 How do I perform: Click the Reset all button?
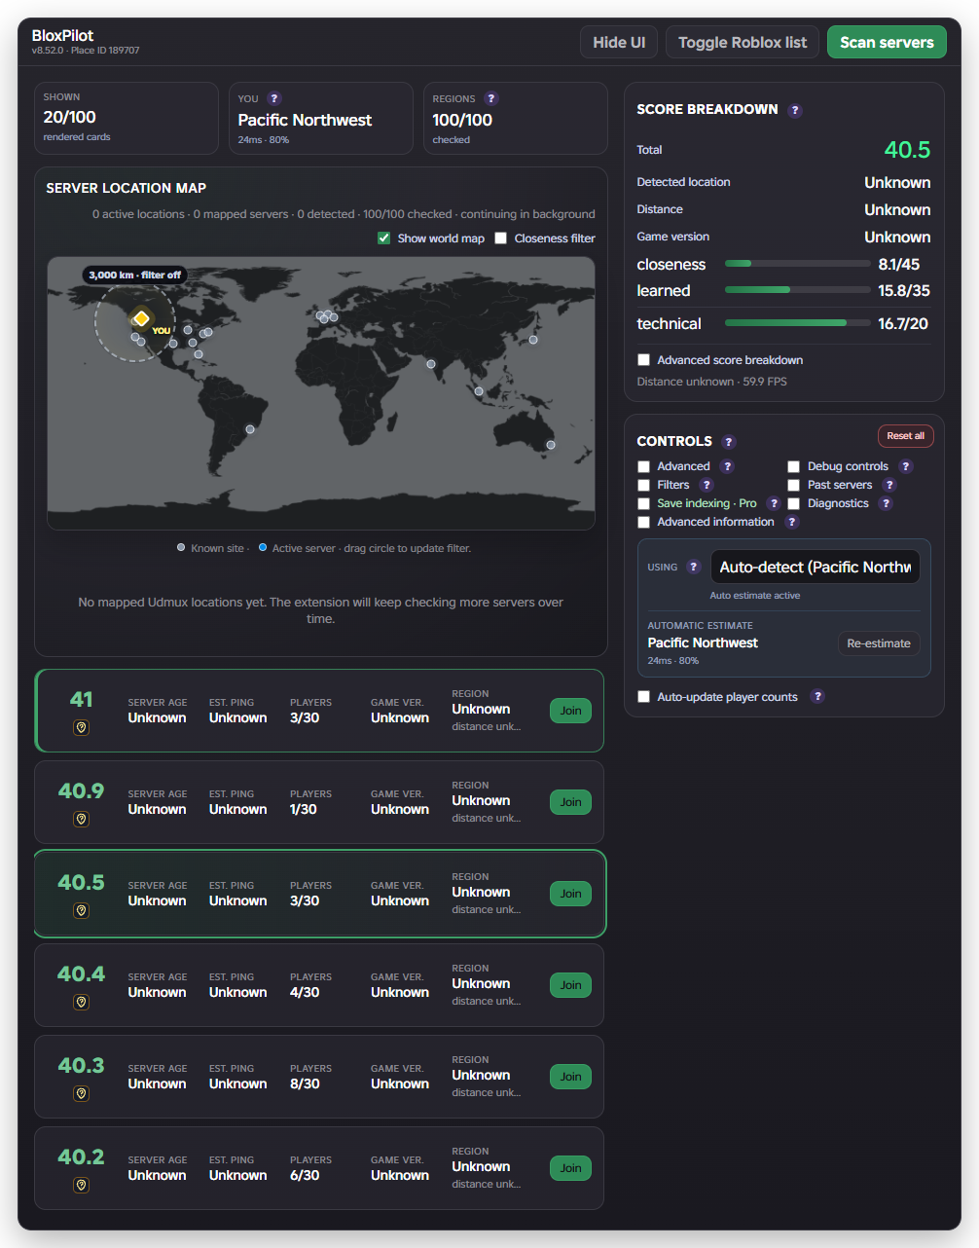(x=905, y=436)
